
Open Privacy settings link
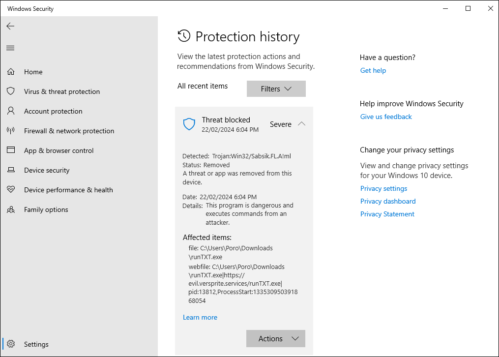click(383, 188)
